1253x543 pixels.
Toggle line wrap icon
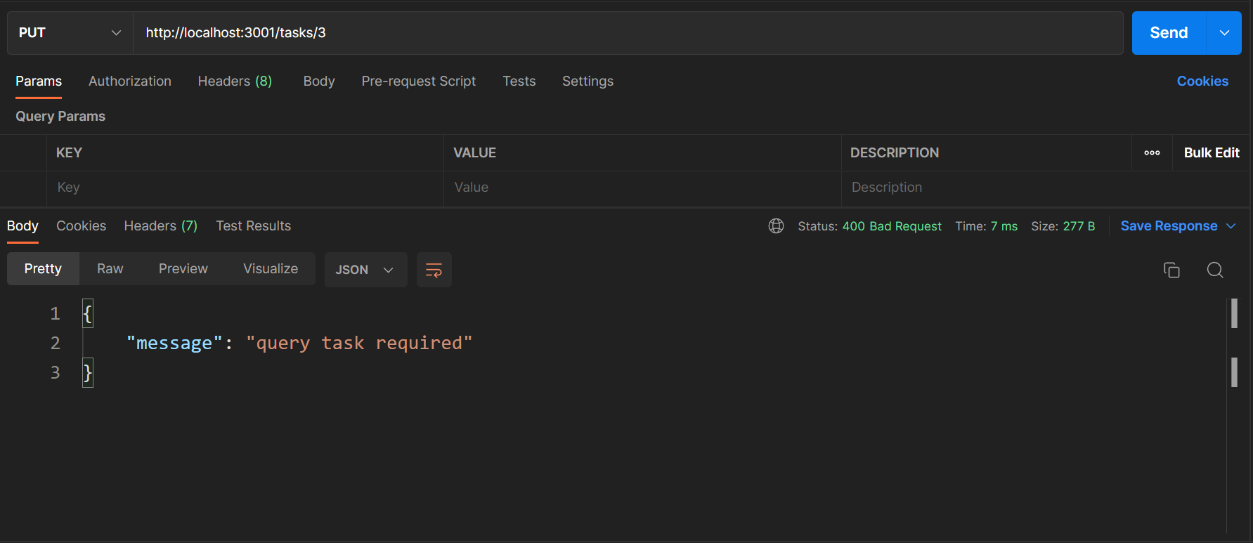[434, 270]
